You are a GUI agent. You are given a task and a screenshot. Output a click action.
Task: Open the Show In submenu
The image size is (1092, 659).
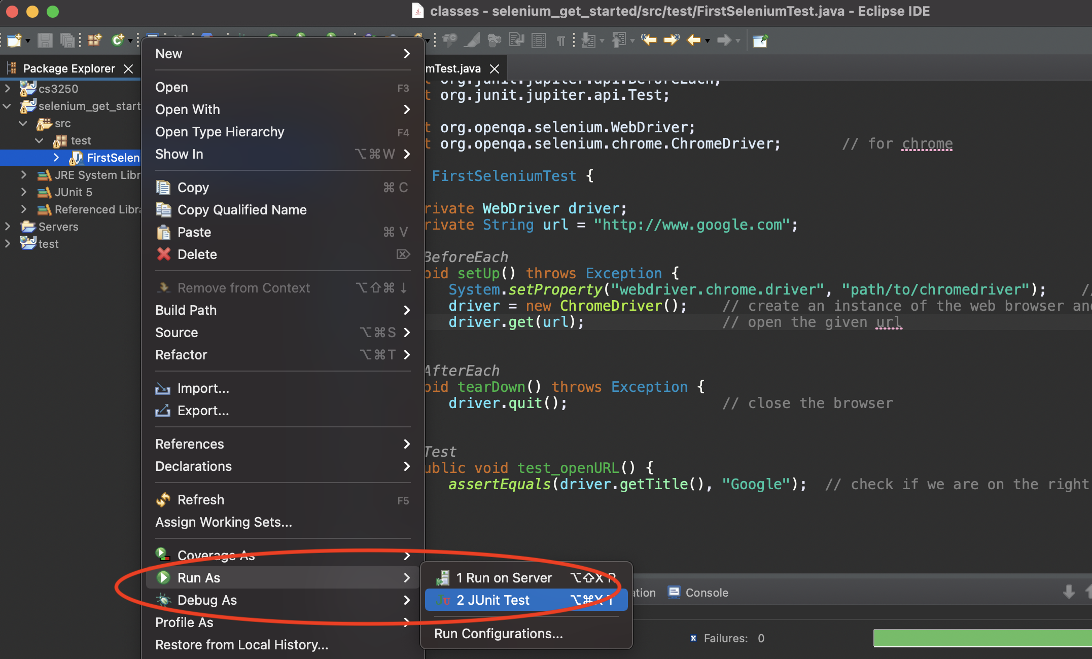click(x=283, y=154)
